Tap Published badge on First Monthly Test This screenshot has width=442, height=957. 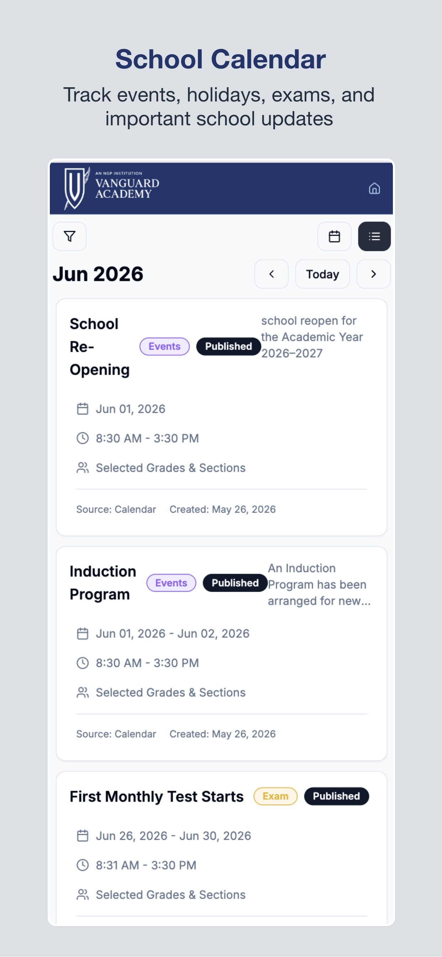pos(336,796)
